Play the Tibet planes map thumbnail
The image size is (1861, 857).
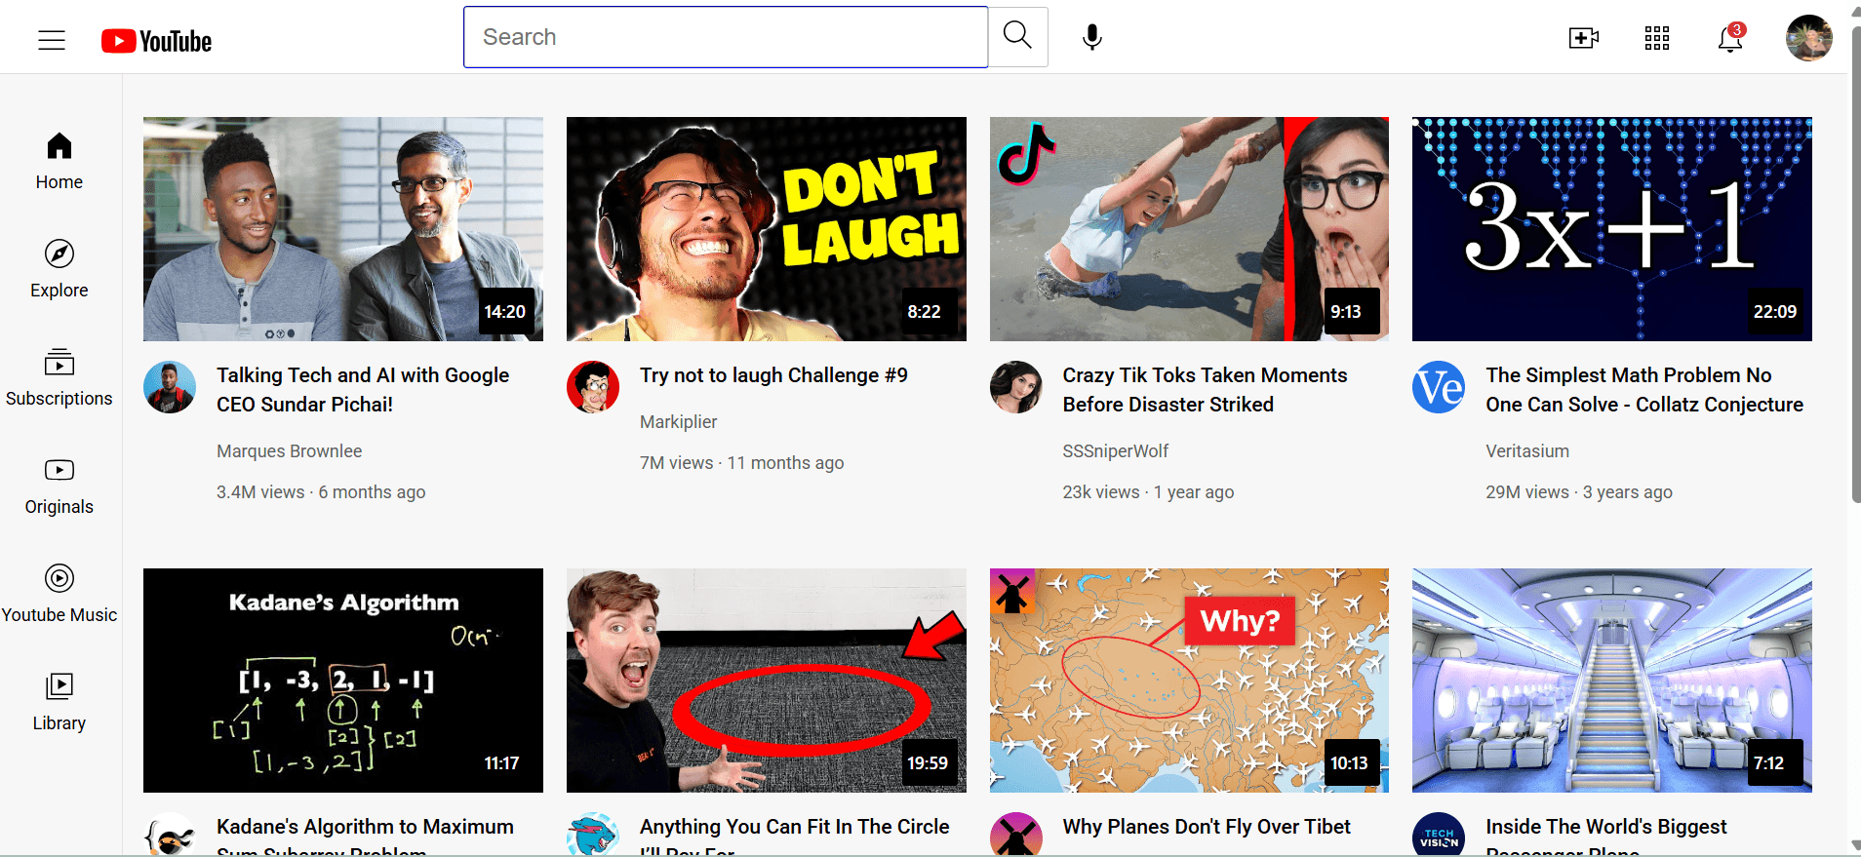pos(1189,681)
